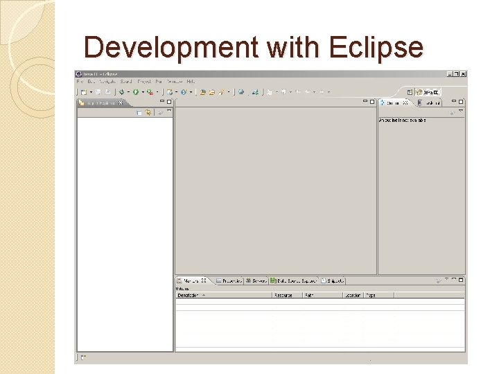The image size is (499, 374).
Task: Minimize the Project Explorer panel
Action: click(x=162, y=101)
